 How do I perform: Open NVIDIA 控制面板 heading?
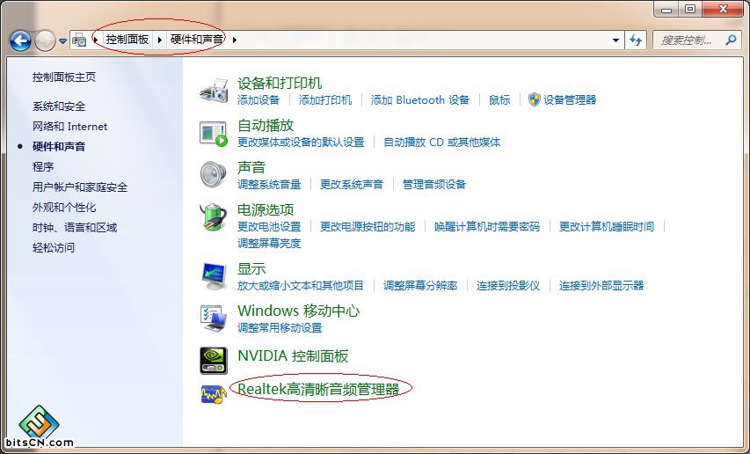(x=293, y=356)
